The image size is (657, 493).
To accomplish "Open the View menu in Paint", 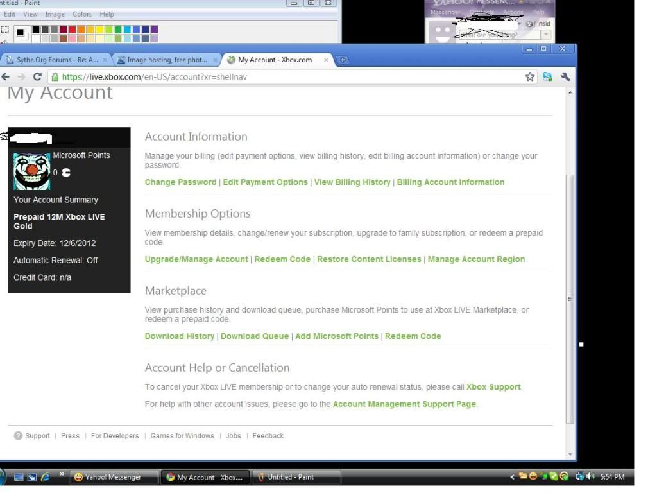I will pos(30,14).
